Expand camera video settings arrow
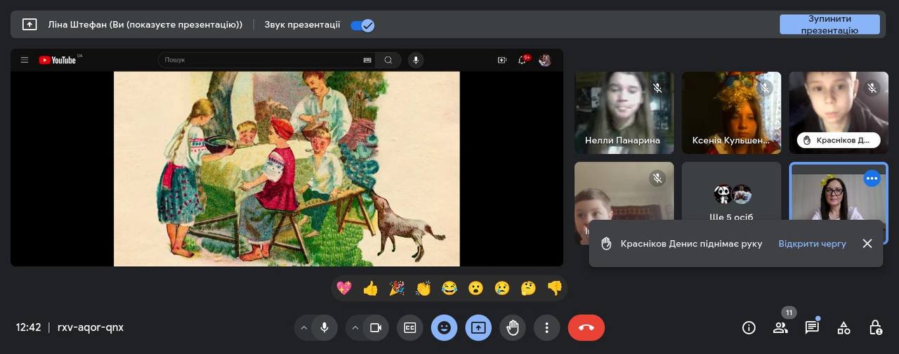This screenshot has width=899, height=354. click(x=355, y=327)
